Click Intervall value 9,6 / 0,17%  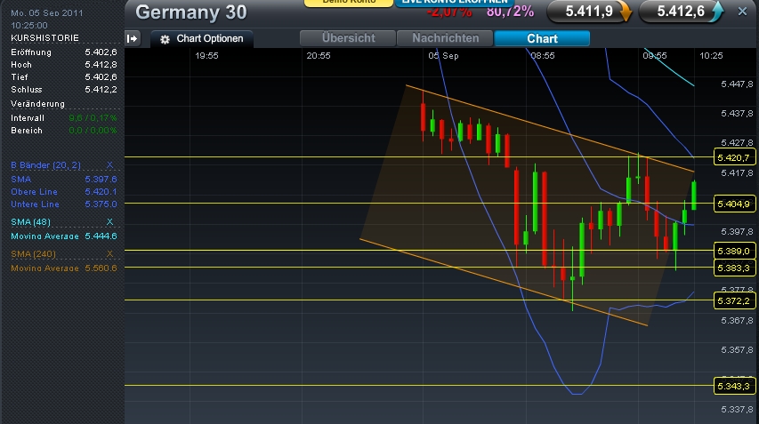pos(93,118)
